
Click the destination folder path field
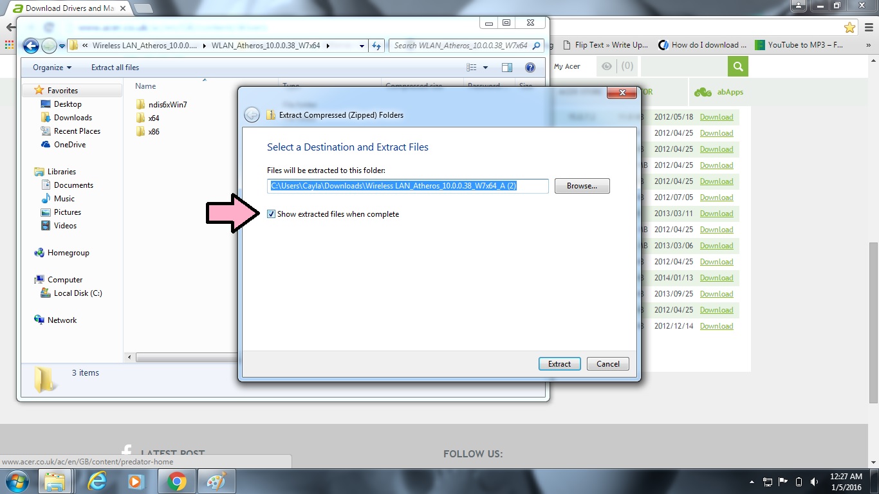[408, 186]
